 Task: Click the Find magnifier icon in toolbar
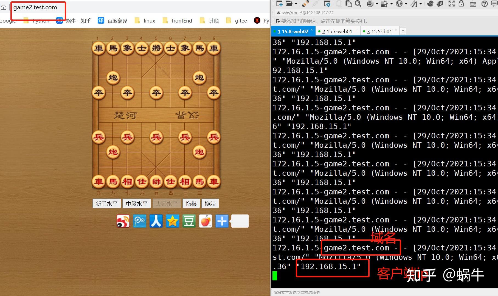click(x=358, y=4)
